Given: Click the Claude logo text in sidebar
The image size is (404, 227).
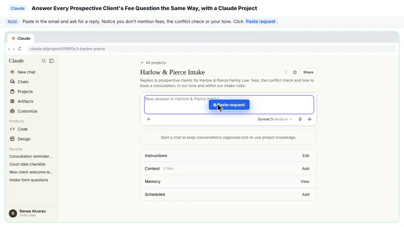Looking at the screenshot, I should click(16, 61).
